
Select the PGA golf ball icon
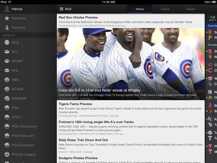click(x=7, y=108)
